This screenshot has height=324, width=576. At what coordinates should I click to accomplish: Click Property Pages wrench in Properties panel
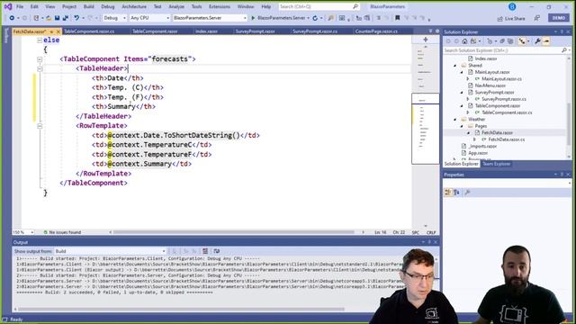point(467,193)
